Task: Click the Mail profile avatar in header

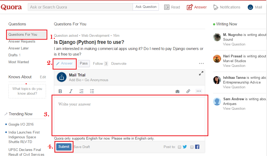Action: coord(250,7)
